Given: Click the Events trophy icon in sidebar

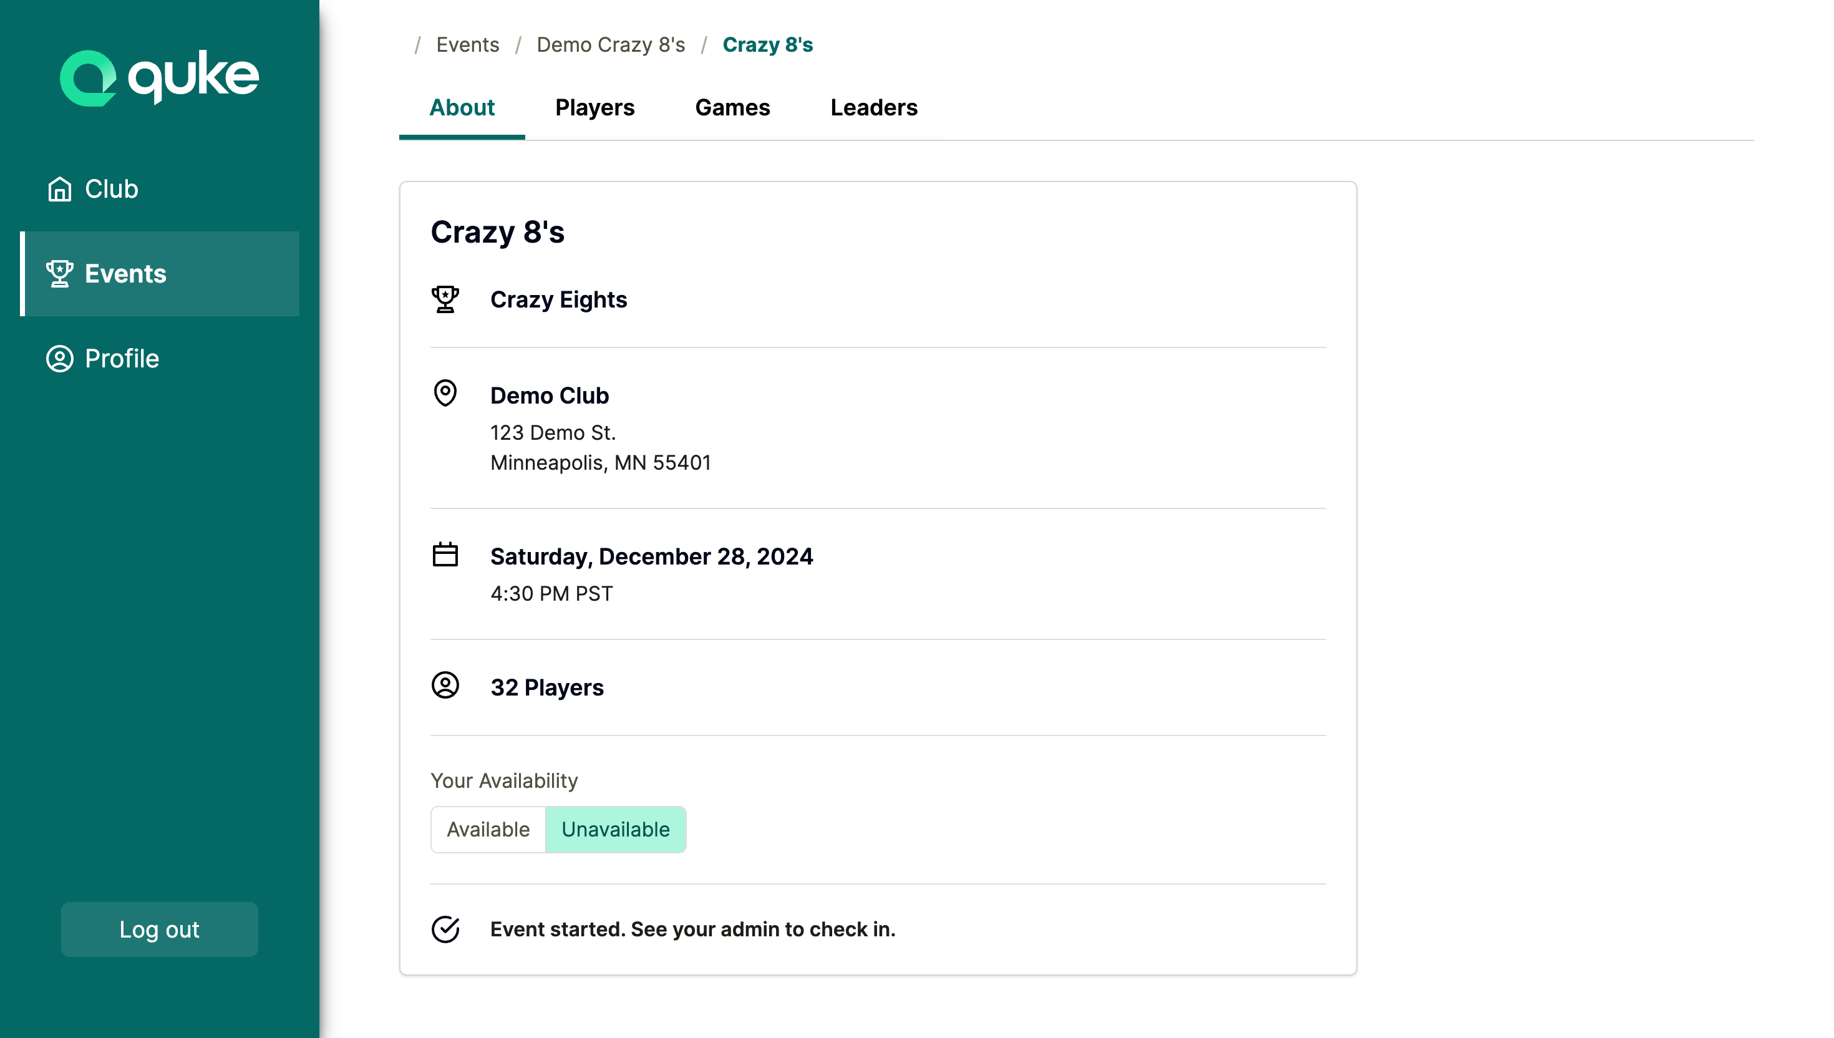Looking at the screenshot, I should pos(60,274).
